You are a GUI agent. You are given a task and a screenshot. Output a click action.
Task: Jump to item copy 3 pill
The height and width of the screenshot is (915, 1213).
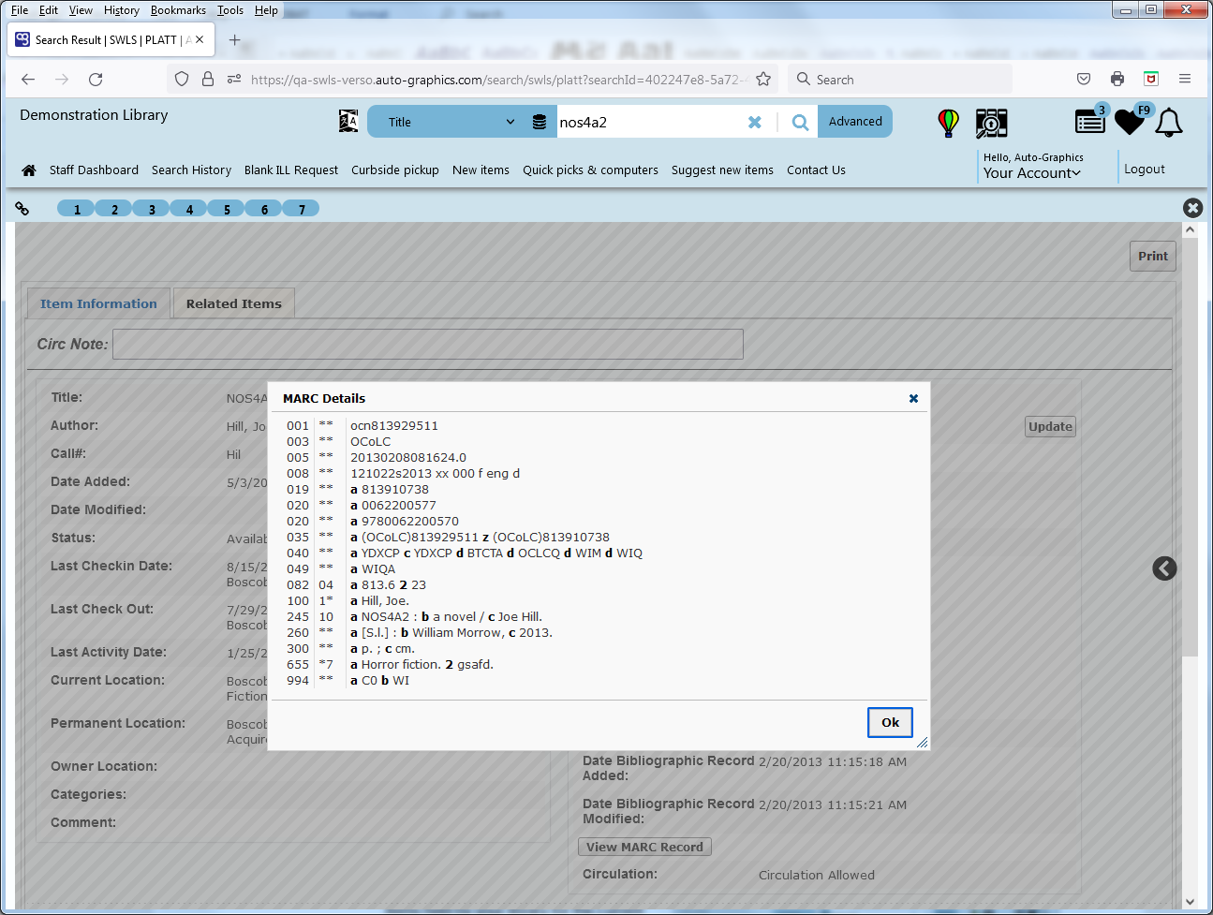tap(152, 209)
